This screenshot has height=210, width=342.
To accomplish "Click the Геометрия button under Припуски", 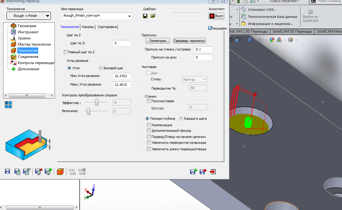I will 158,41.
